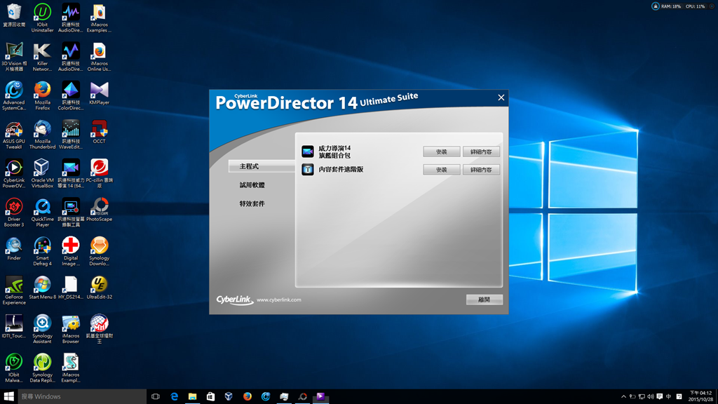Screen dimensions: 718x404
Task: Open the Windows Store from the taskbar
Action: click(x=210, y=397)
